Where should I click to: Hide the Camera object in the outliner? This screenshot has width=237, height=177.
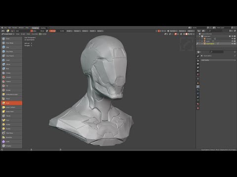pyautogui.click(x=232, y=39)
